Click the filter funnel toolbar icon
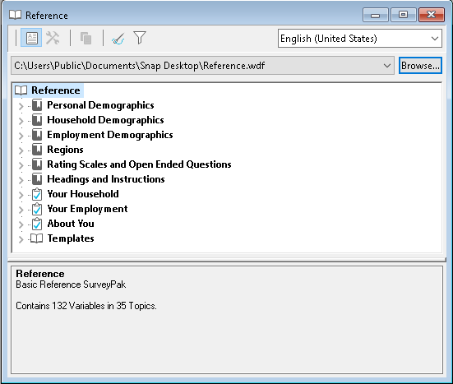 [140, 38]
